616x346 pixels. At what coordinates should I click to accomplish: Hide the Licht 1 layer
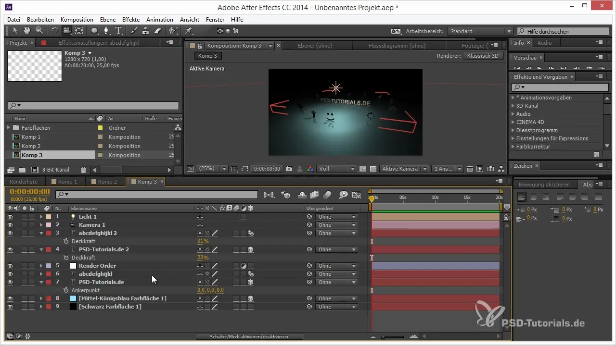10,217
